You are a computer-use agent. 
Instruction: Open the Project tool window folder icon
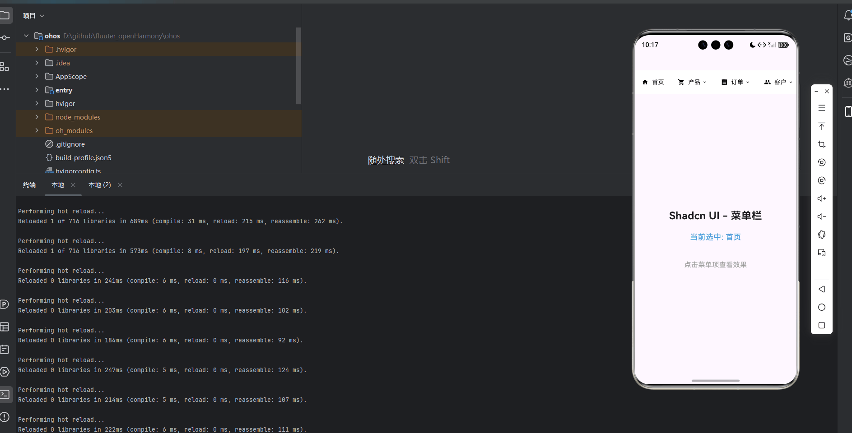click(x=5, y=16)
